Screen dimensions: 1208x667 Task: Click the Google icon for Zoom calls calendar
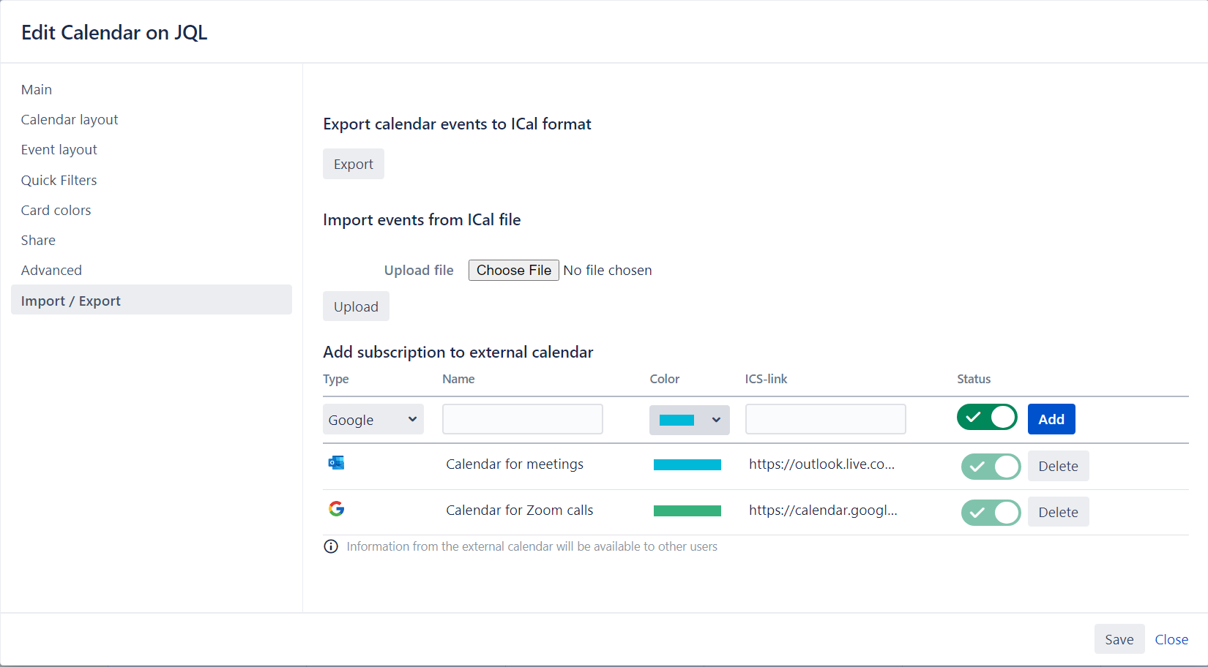click(x=336, y=509)
